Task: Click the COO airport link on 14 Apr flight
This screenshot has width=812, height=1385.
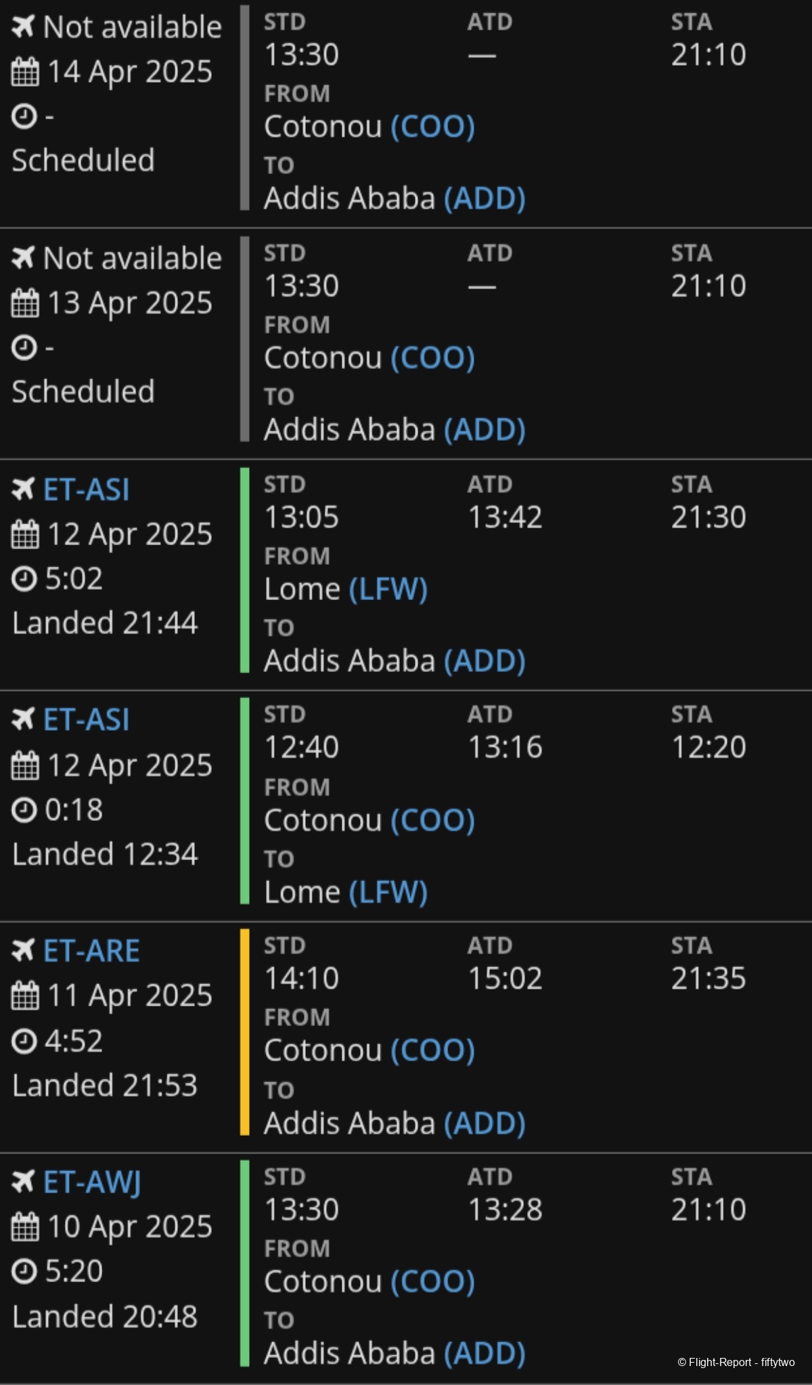Action: pyautogui.click(x=432, y=127)
